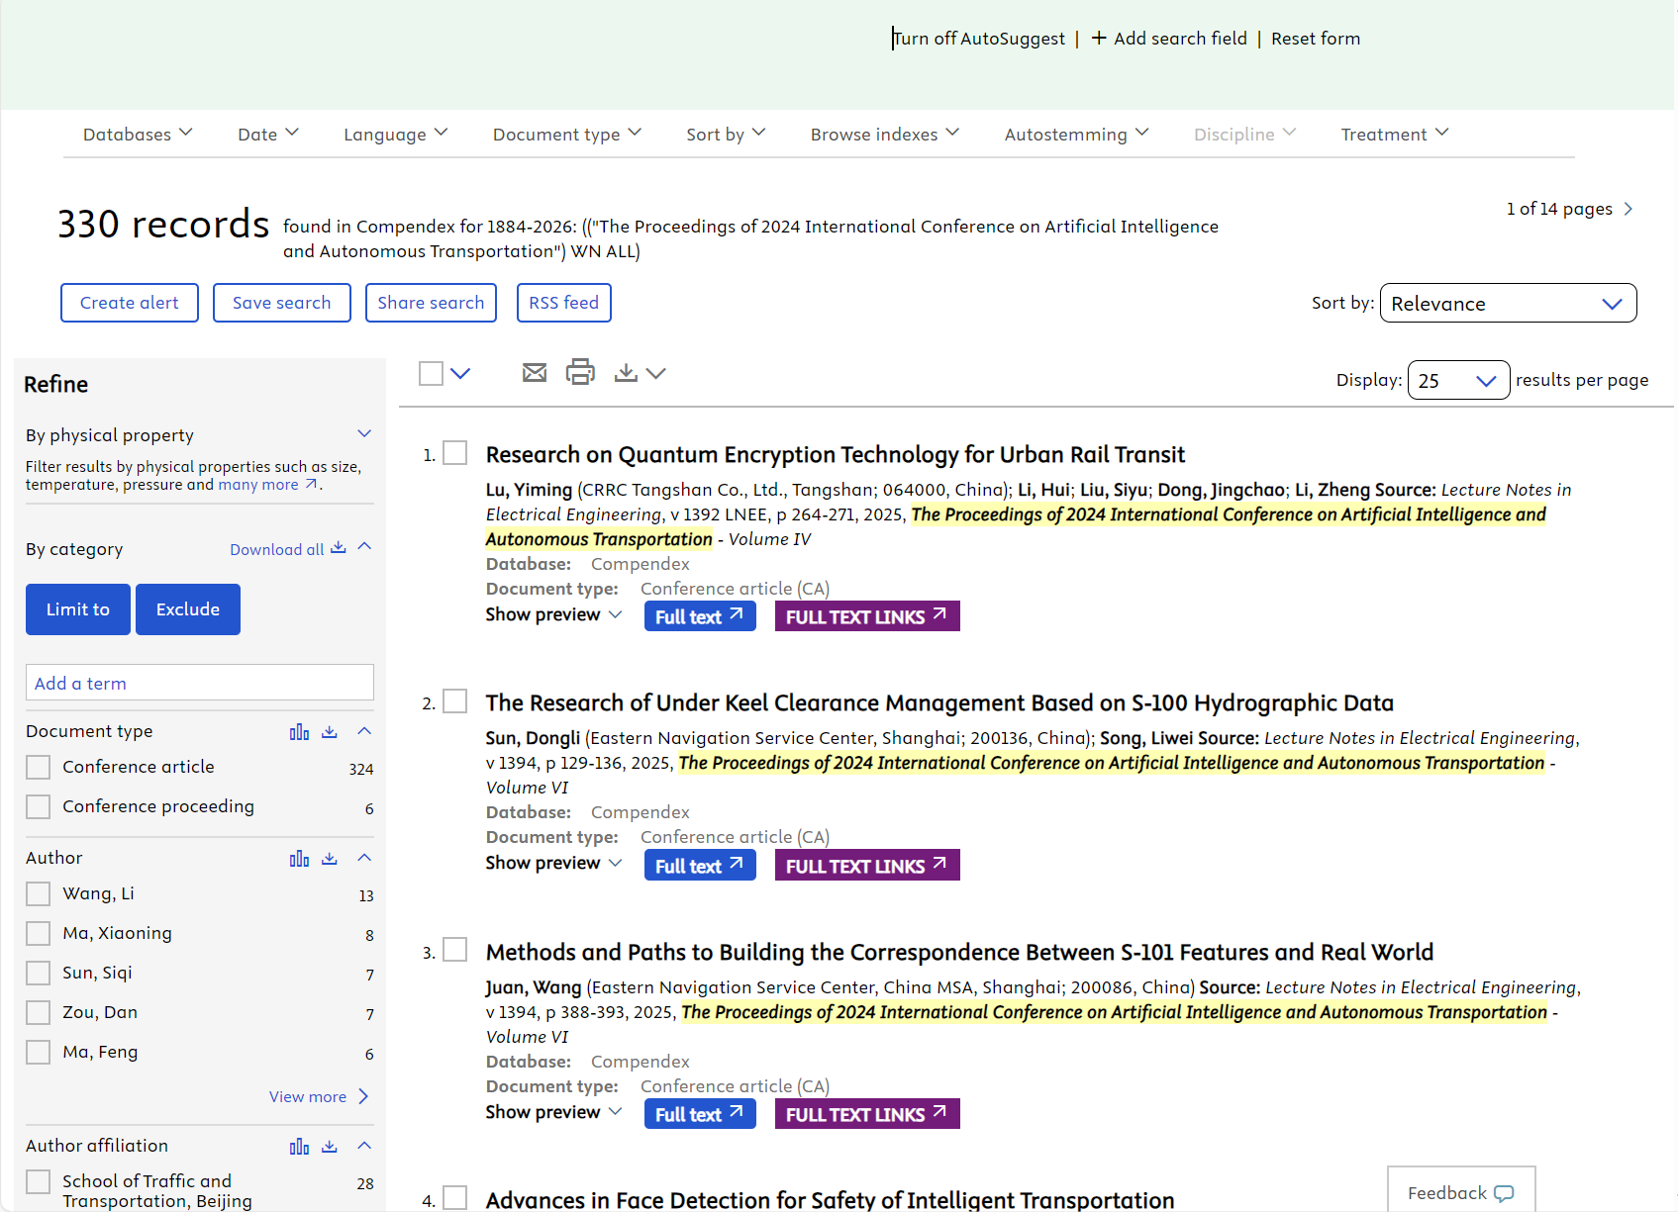
Task: Check the Conference article filter checkbox
Action: pos(39,768)
